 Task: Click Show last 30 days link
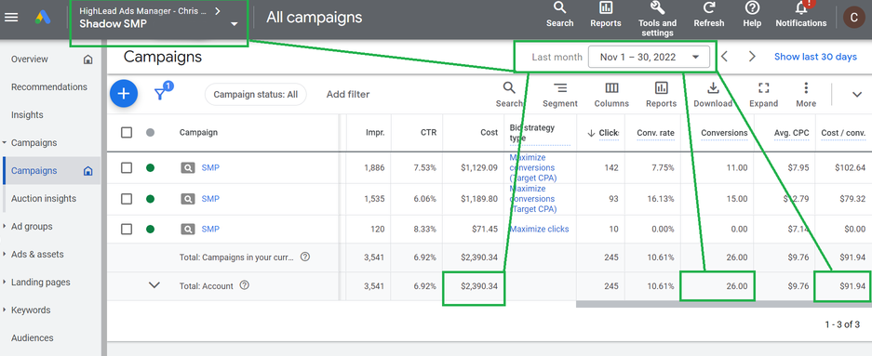point(815,57)
